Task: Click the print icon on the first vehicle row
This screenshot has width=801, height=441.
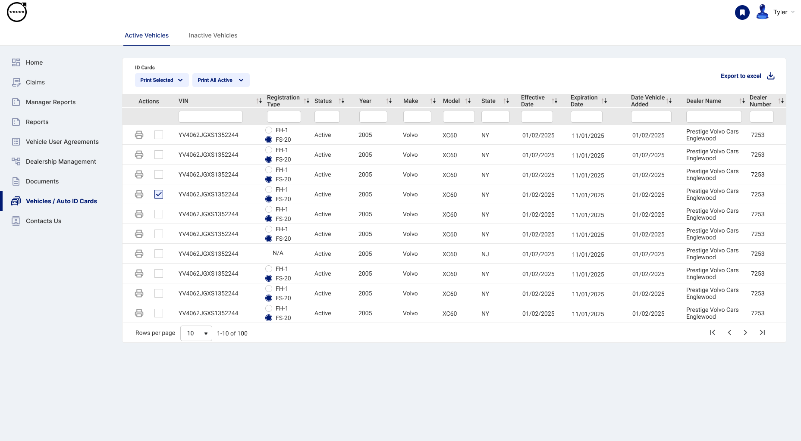Action: tap(139, 135)
